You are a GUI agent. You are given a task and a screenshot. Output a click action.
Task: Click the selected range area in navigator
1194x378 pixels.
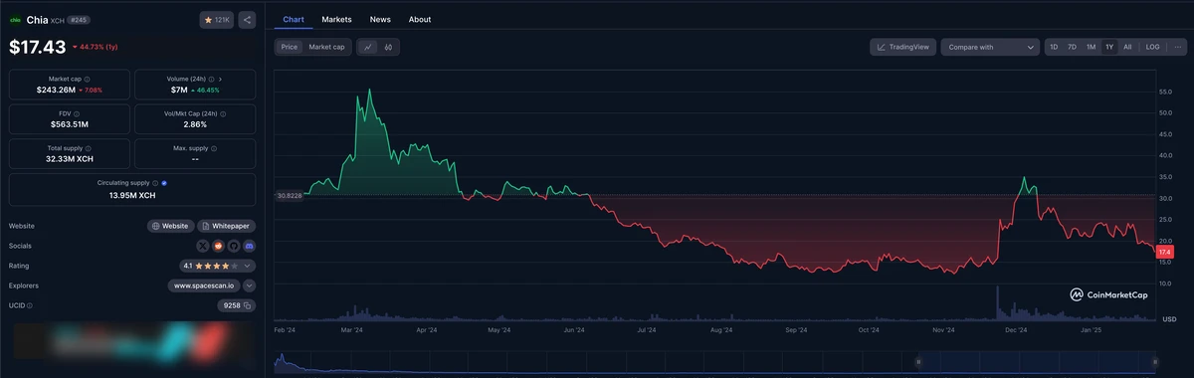point(1037,362)
